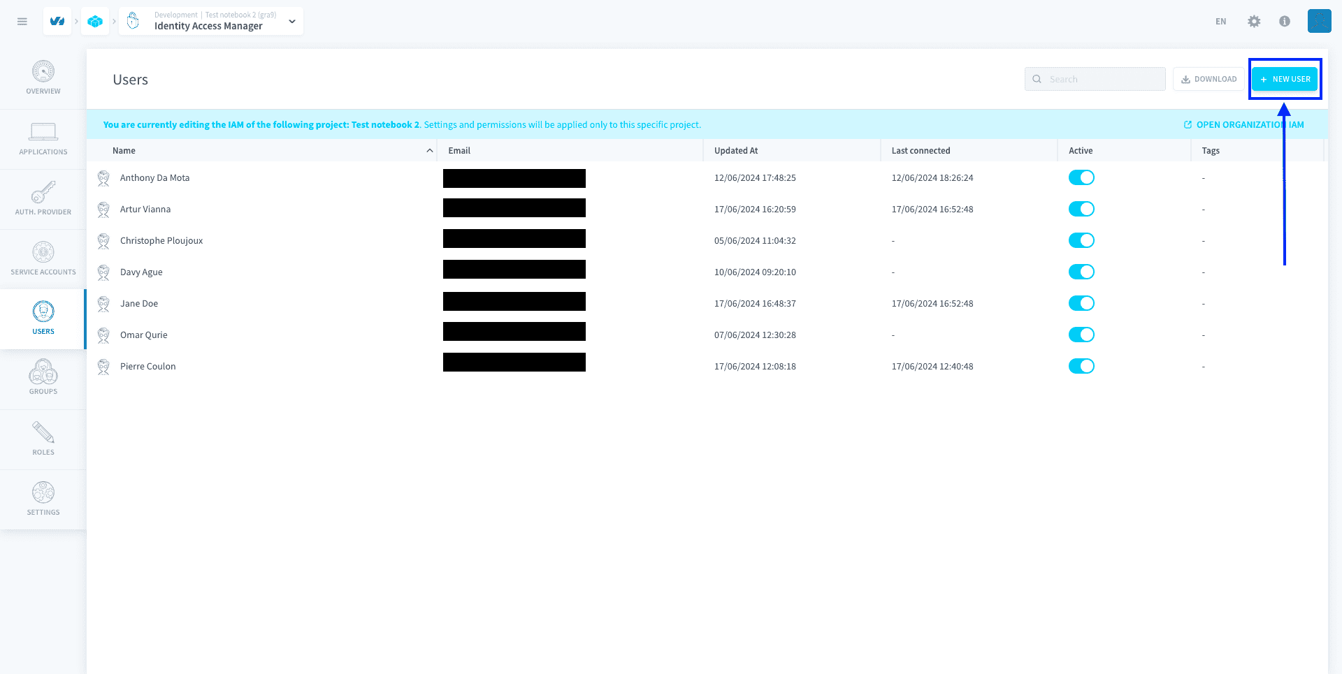This screenshot has width=1342, height=674.
Task: Open Applications in sidebar
Action: pos(43,139)
